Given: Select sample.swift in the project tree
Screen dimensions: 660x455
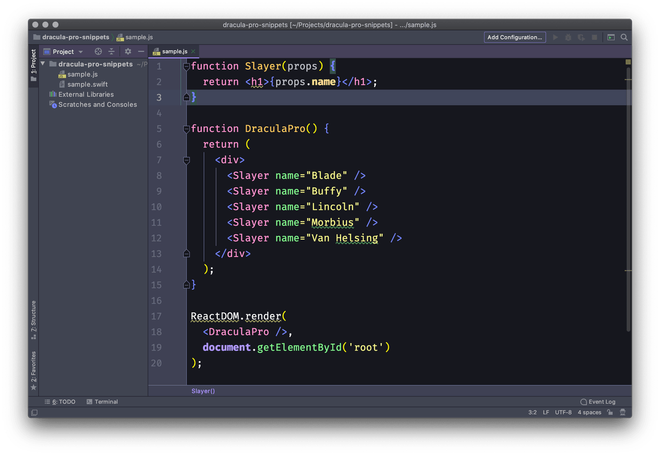Looking at the screenshot, I should (x=88, y=84).
